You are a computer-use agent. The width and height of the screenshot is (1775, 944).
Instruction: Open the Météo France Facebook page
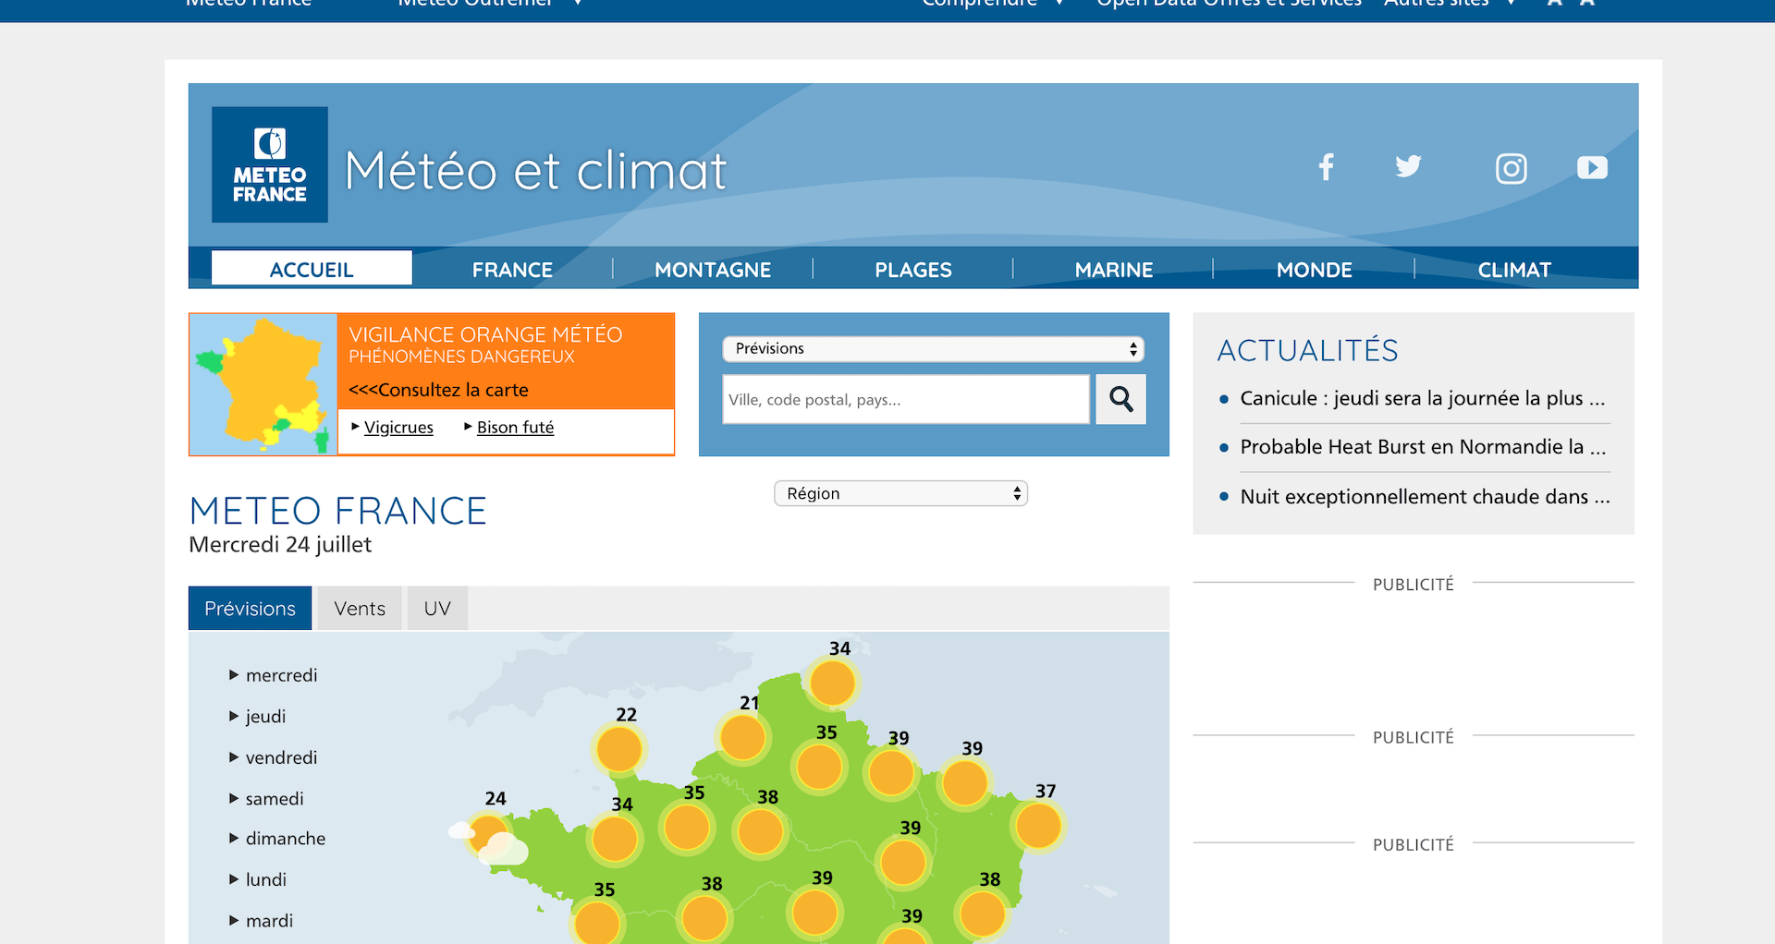click(x=1326, y=167)
